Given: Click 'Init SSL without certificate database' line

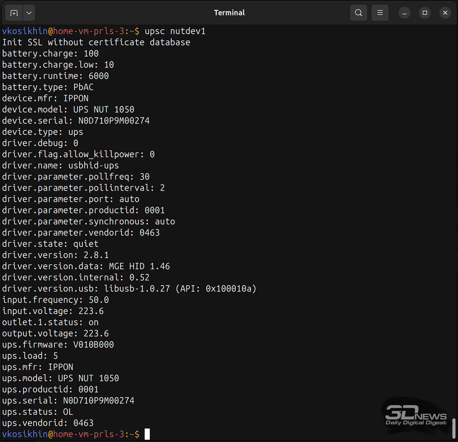Looking at the screenshot, I should (96, 42).
